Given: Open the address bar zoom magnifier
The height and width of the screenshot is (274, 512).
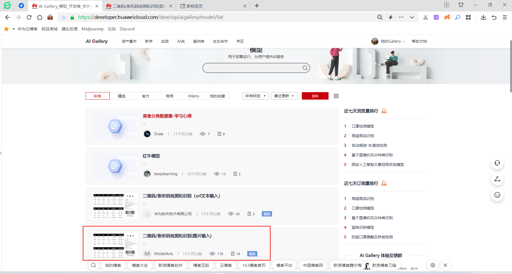Looking at the screenshot, I should pos(380,17).
